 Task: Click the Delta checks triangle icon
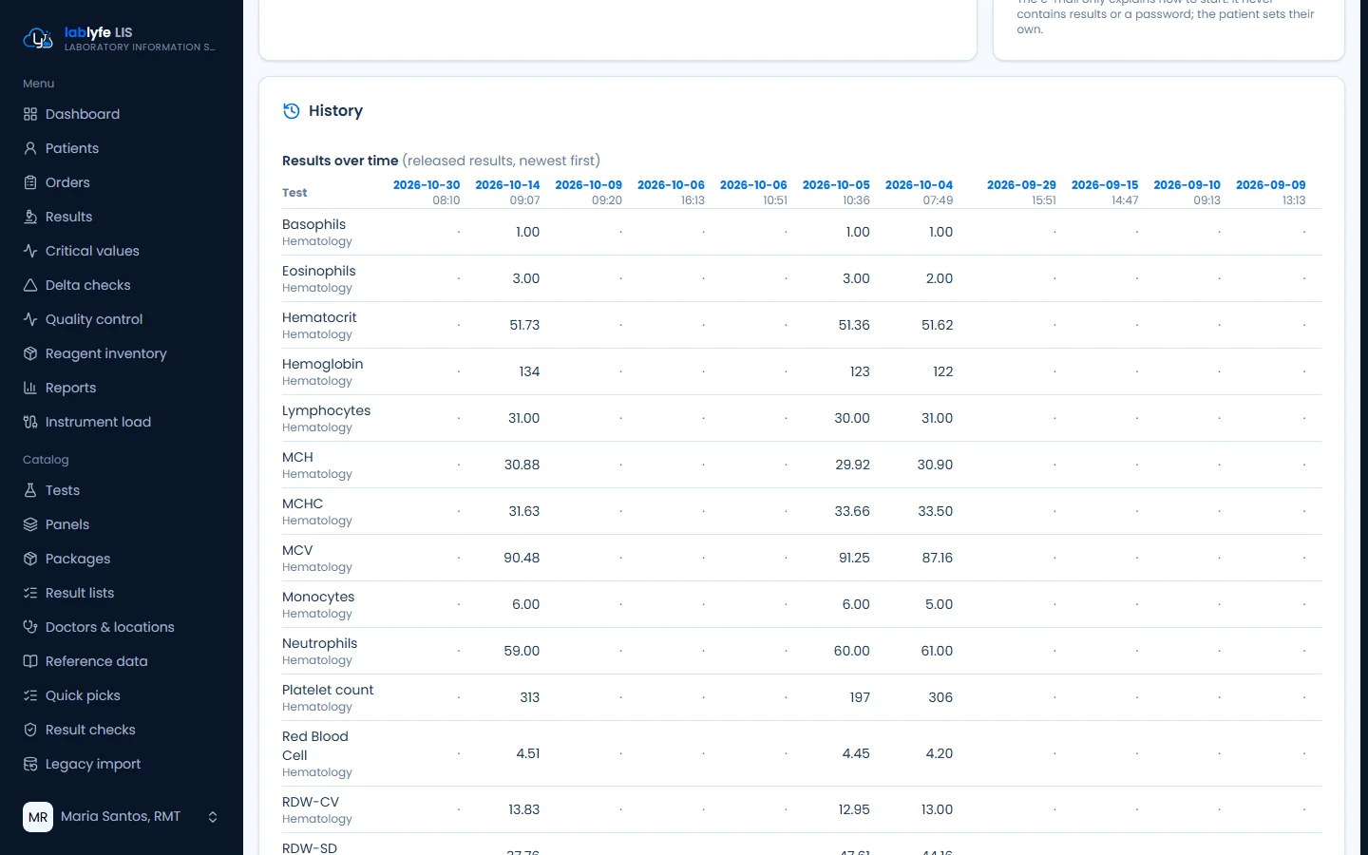tap(30, 285)
